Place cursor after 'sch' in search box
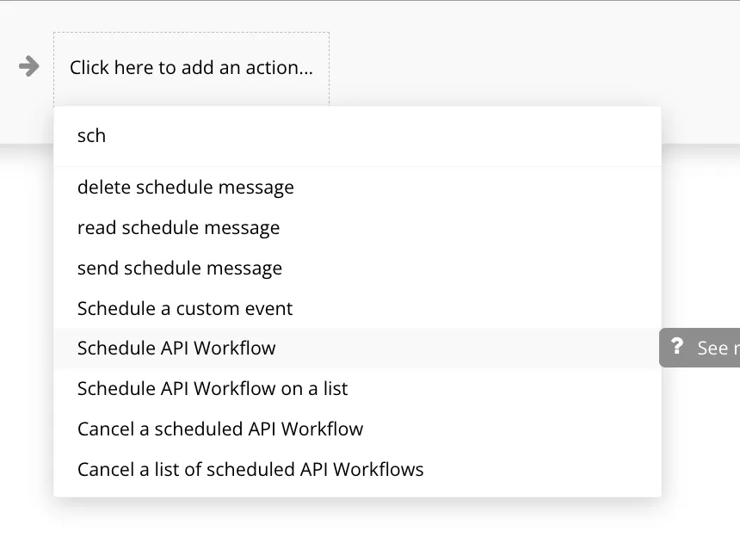 click(108, 136)
